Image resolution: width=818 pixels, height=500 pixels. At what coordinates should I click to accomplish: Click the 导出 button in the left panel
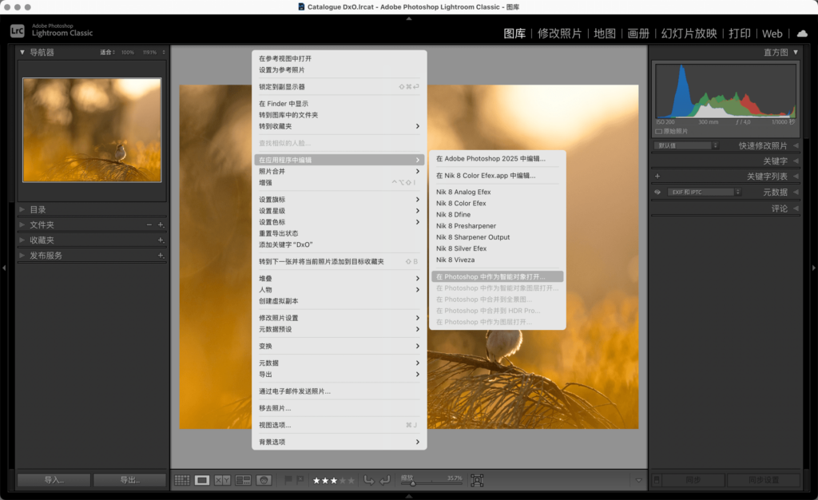pos(130,480)
